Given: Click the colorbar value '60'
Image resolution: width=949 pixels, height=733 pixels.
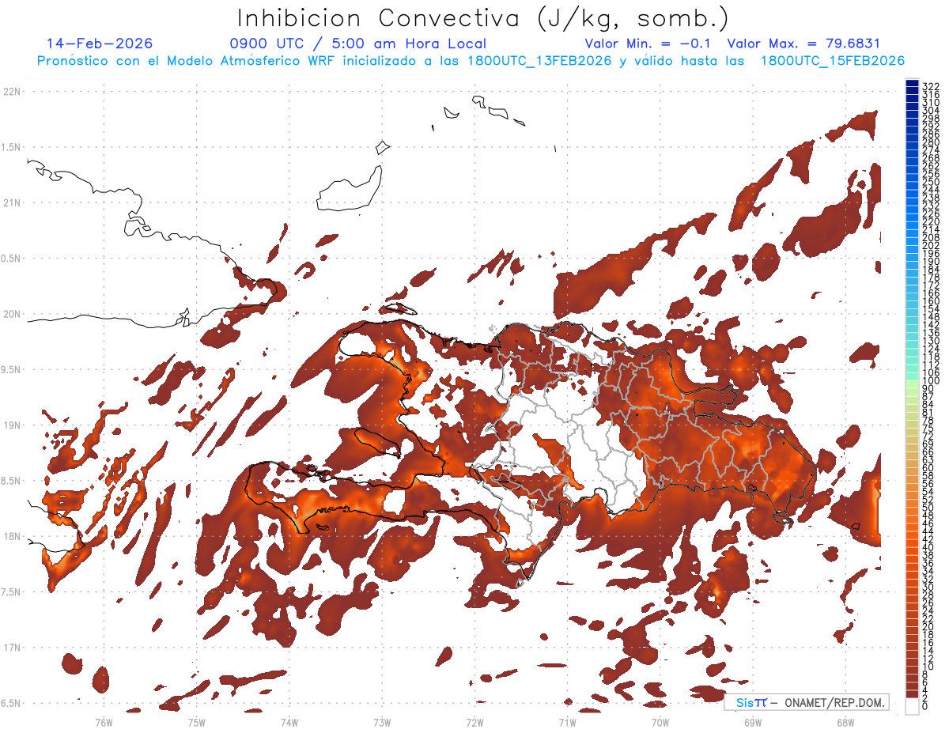Looking at the screenshot, I should click(928, 468).
